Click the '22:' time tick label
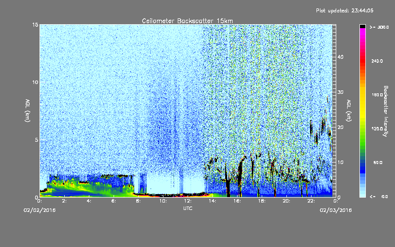The height and width of the screenshot is (247, 395). click(311, 201)
